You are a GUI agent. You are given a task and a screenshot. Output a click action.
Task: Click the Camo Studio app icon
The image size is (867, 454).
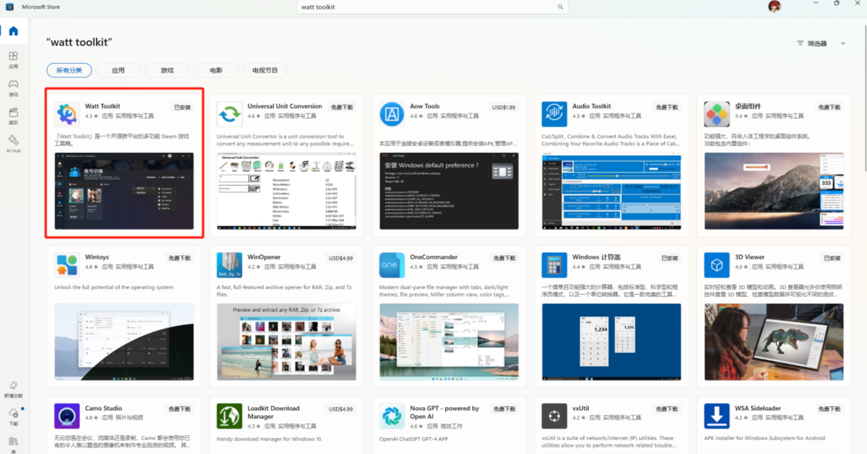(x=67, y=416)
